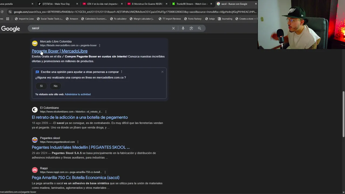Clear the search query with X icon
Image resolution: width=345 pixels, height=194 pixels.
coord(173,28)
